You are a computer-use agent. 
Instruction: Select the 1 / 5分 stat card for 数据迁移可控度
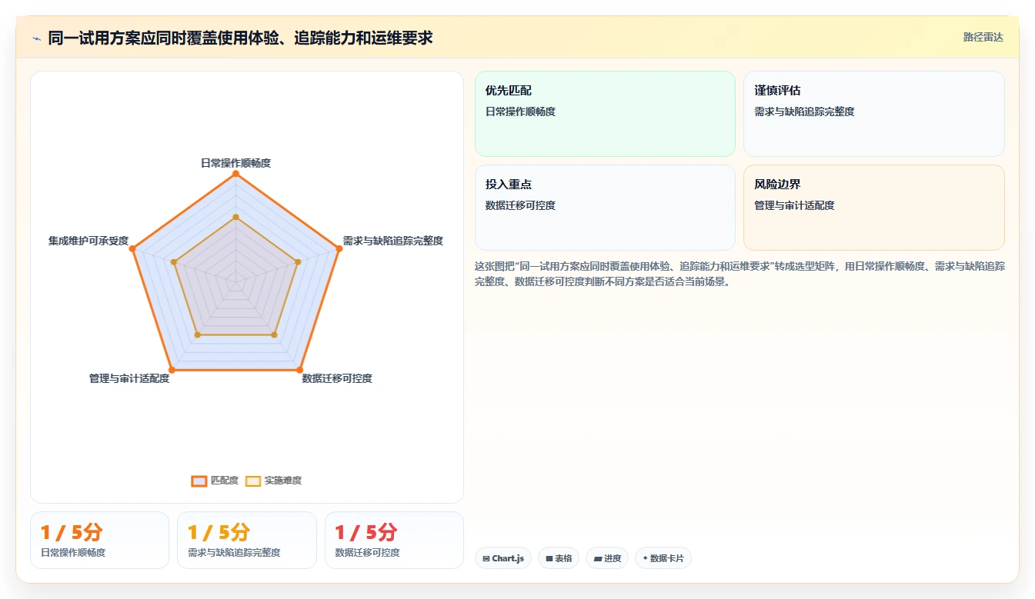coord(394,540)
